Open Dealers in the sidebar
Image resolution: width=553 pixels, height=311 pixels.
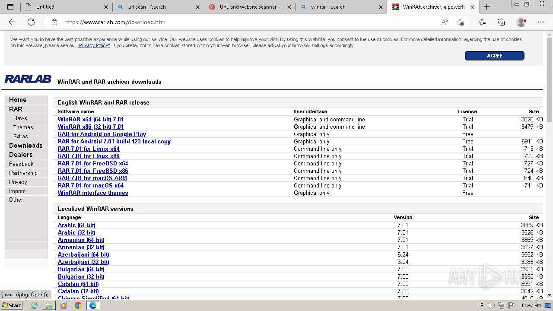26,155
